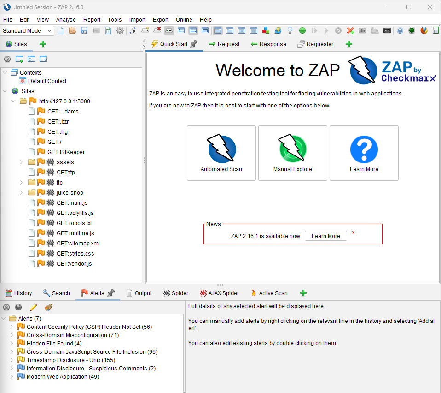The height and width of the screenshot is (393, 441).
Task: Click the green plus next to Requester tab
Action: pyautogui.click(x=349, y=44)
